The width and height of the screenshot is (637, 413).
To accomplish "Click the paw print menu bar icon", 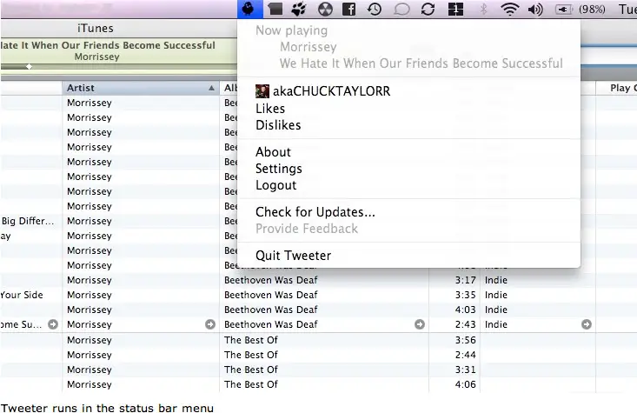I will 299,9.
